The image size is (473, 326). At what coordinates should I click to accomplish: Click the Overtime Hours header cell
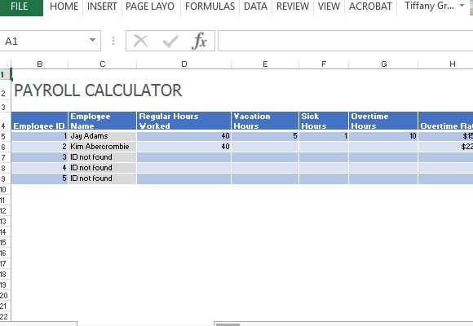tap(383, 121)
